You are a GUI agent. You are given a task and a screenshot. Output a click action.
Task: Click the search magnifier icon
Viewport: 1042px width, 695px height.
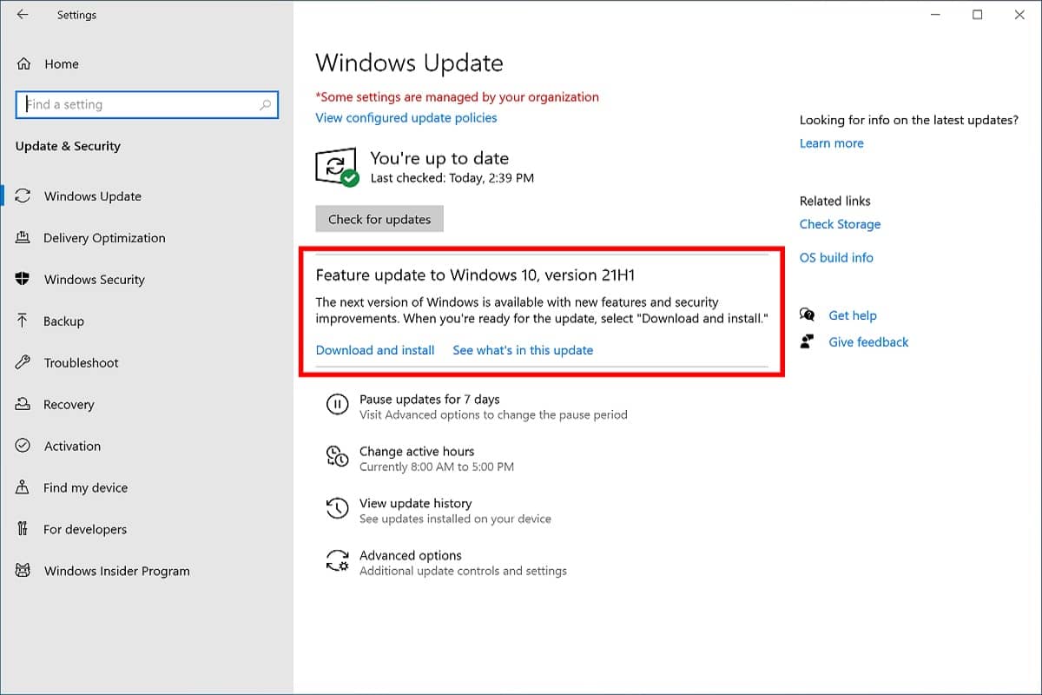[265, 105]
